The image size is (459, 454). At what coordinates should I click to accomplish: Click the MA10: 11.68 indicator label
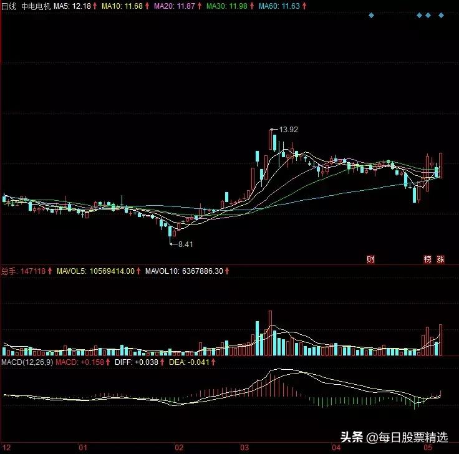coord(122,6)
